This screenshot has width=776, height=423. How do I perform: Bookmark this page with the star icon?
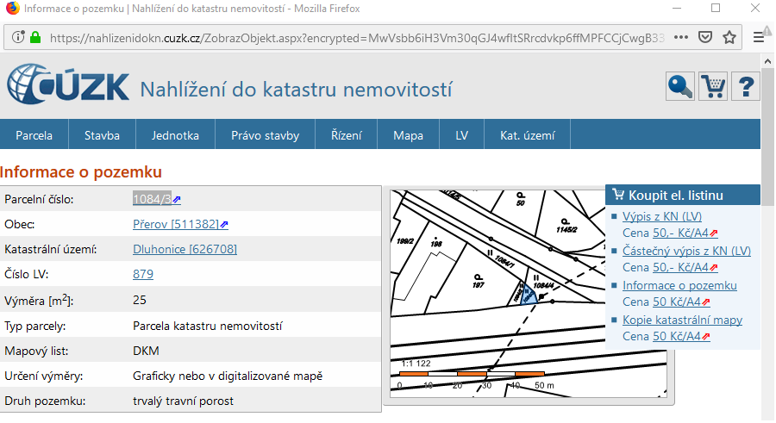pos(729,38)
